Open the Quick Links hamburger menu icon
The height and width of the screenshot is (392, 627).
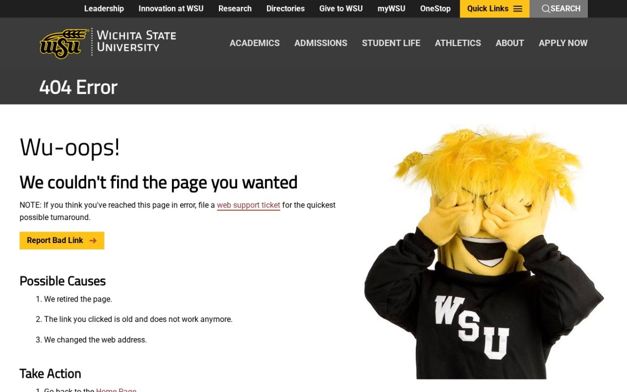click(518, 9)
